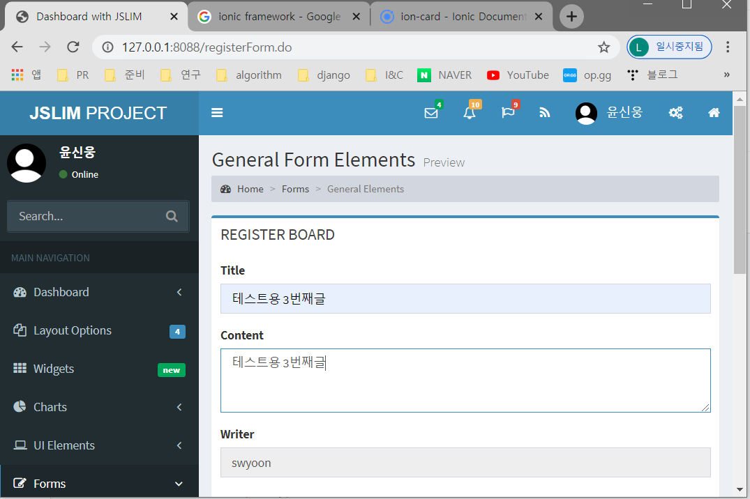Screen dimensions: 750x499
Task: Expand the UI Elements menu chevron
Action: 179,445
